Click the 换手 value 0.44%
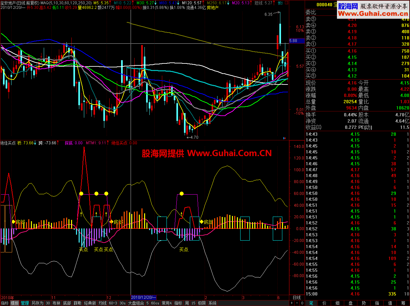 (350, 115)
